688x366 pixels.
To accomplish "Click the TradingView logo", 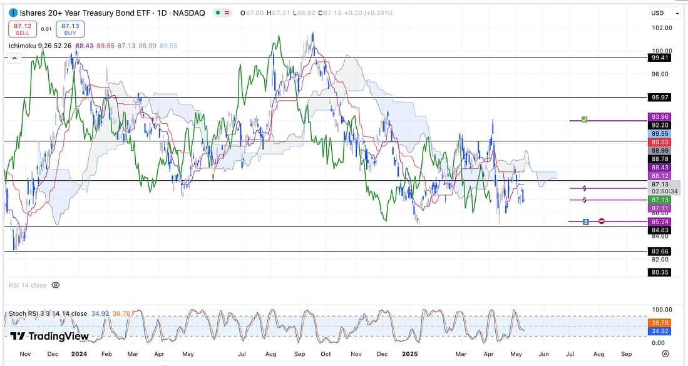I will click(x=49, y=336).
